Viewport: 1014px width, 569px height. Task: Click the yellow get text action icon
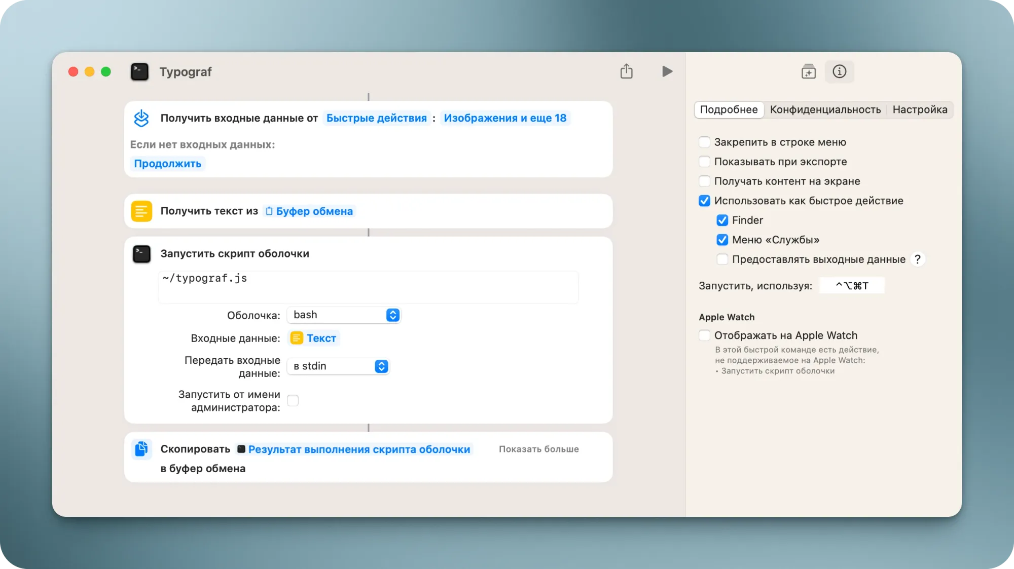click(141, 211)
